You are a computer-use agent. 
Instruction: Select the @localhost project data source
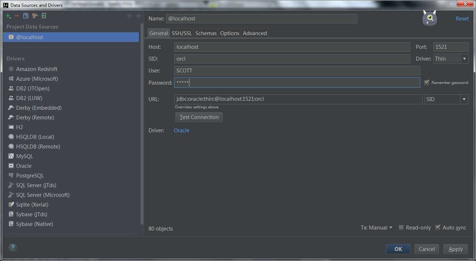[71, 37]
